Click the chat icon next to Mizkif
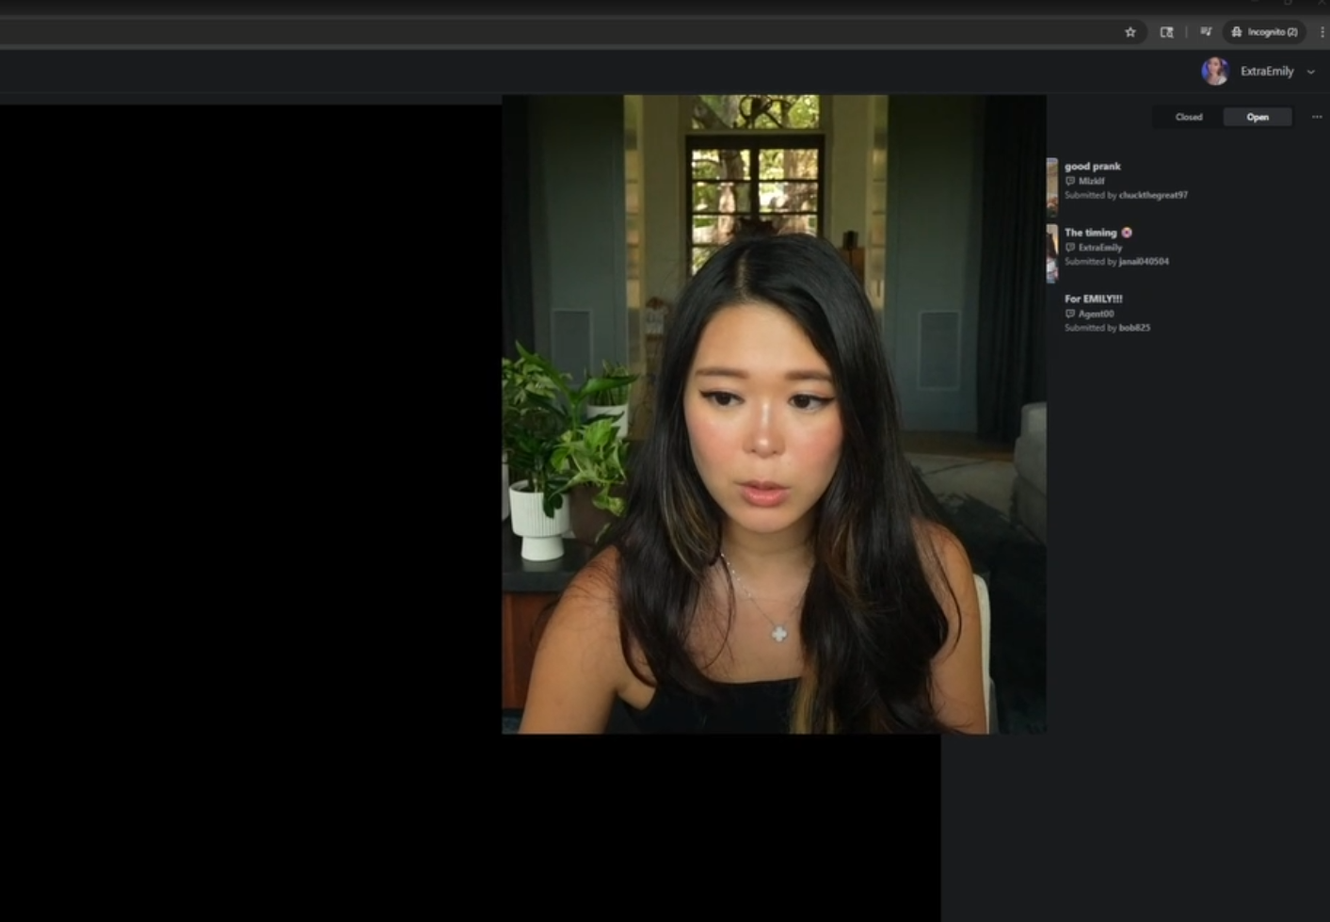Viewport: 1330px width, 922px height. coord(1070,181)
